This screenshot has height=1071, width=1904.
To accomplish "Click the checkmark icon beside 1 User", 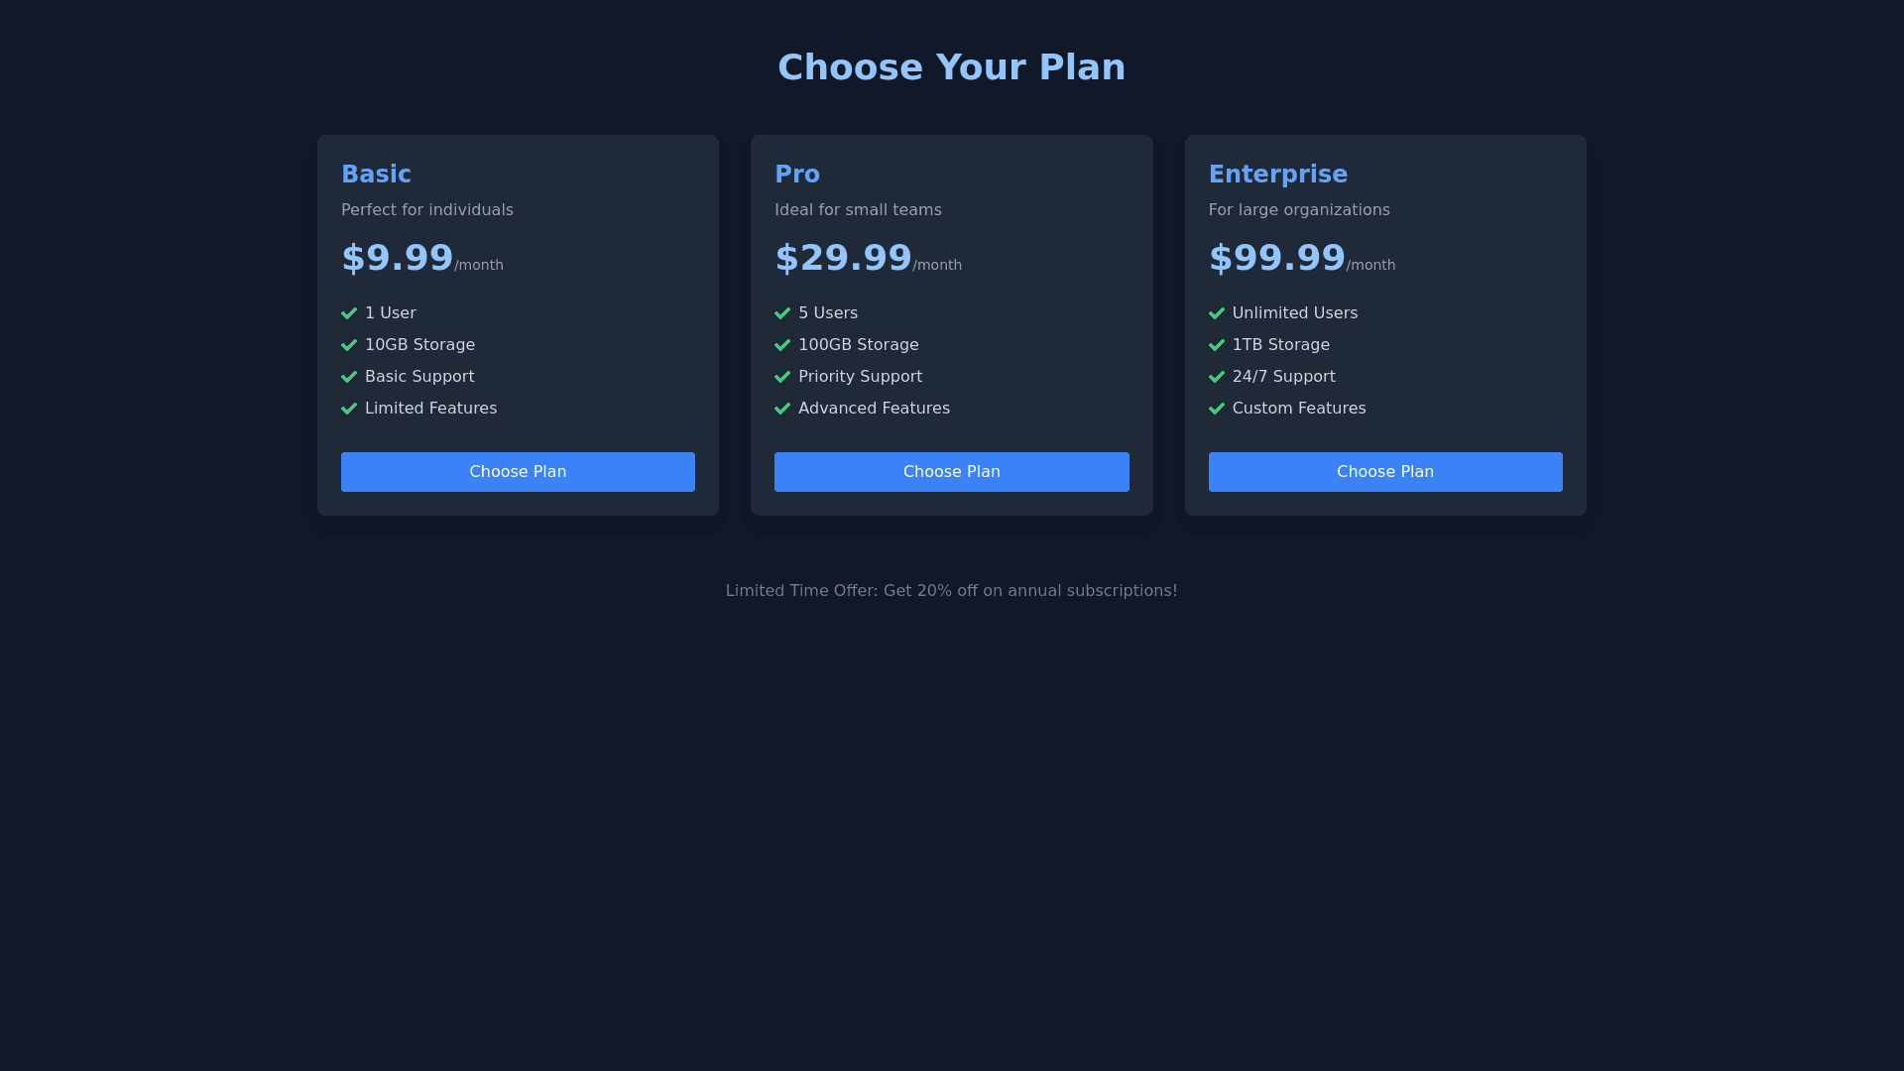I will click(x=349, y=313).
